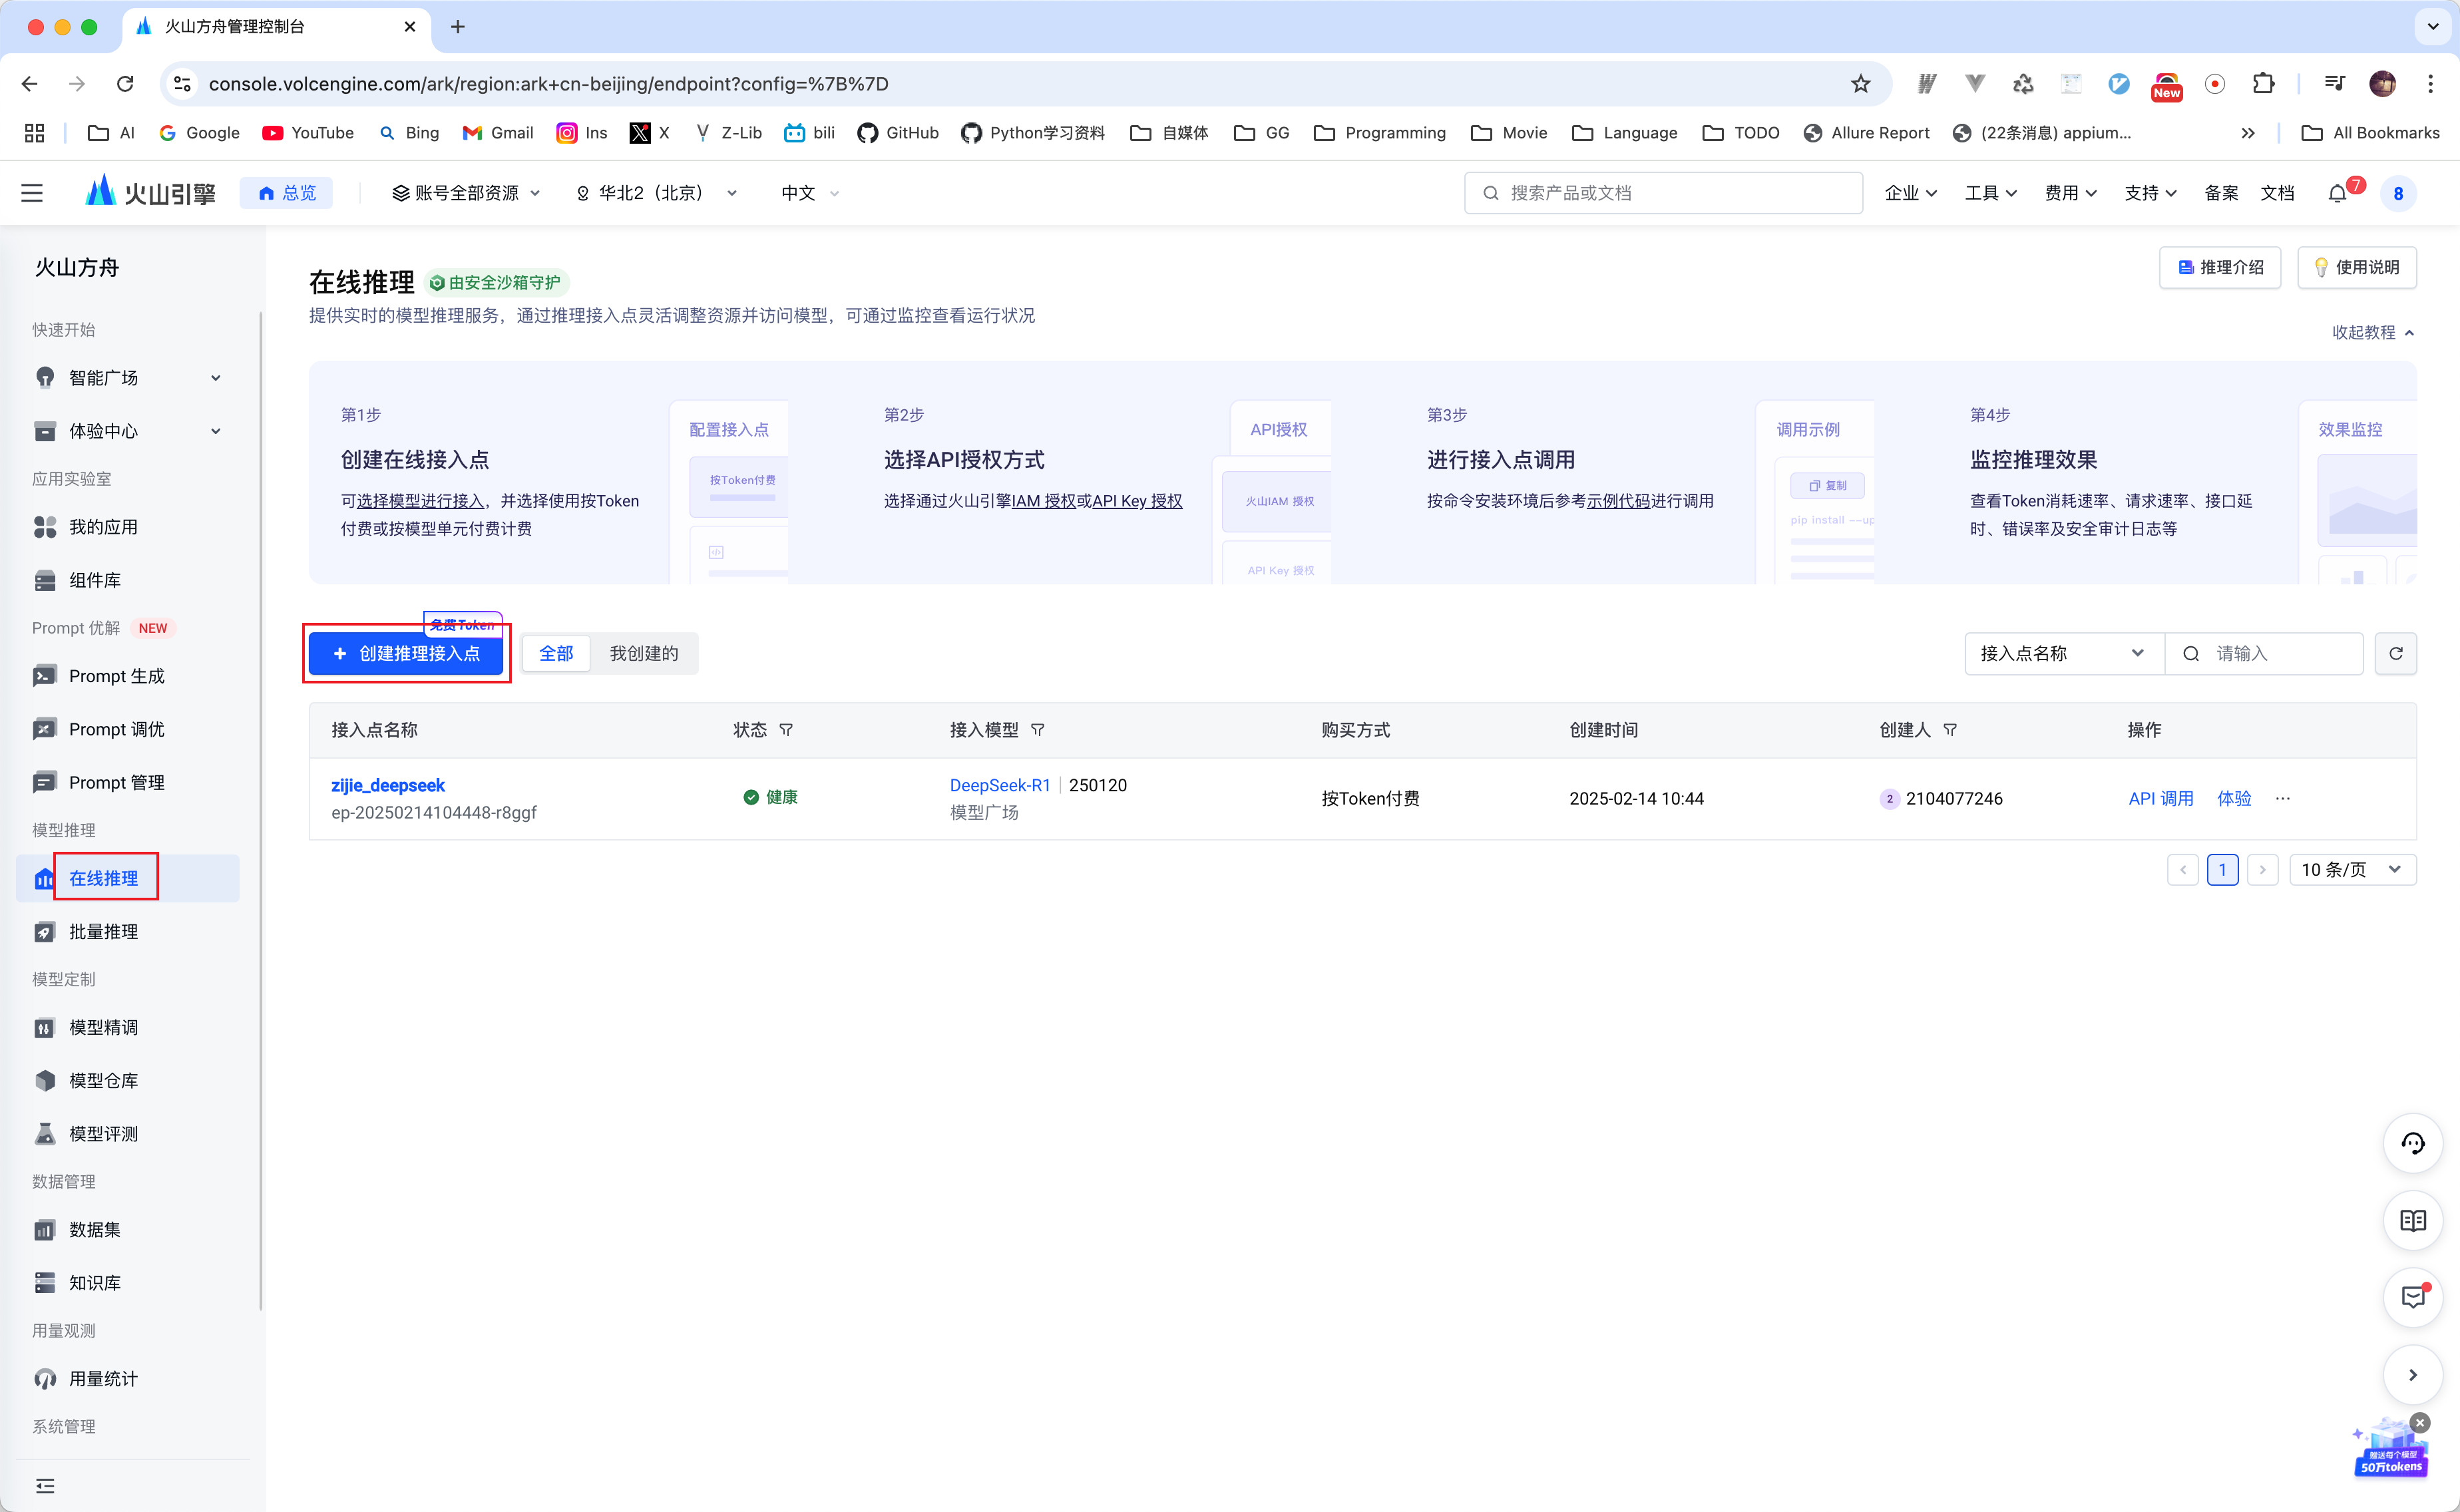2460x1512 pixels.
Task: Collapse the sidebar using the bottom-left icon
Action: [45, 1486]
